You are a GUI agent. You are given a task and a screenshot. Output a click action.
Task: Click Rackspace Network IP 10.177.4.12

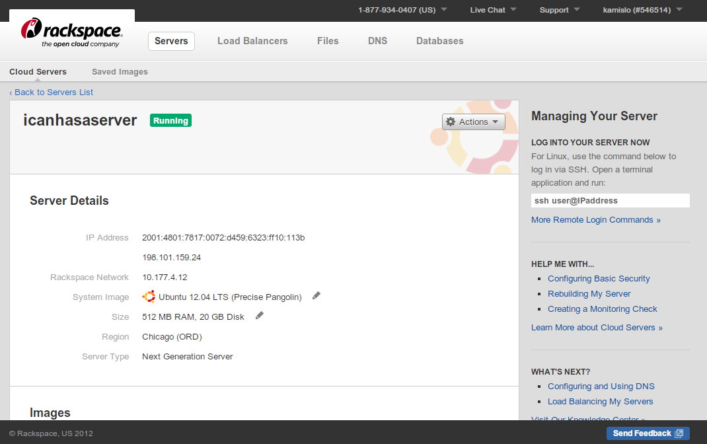pyautogui.click(x=165, y=277)
